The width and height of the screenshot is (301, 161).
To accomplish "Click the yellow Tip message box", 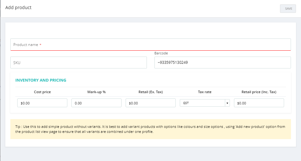I will coord(150,129).
